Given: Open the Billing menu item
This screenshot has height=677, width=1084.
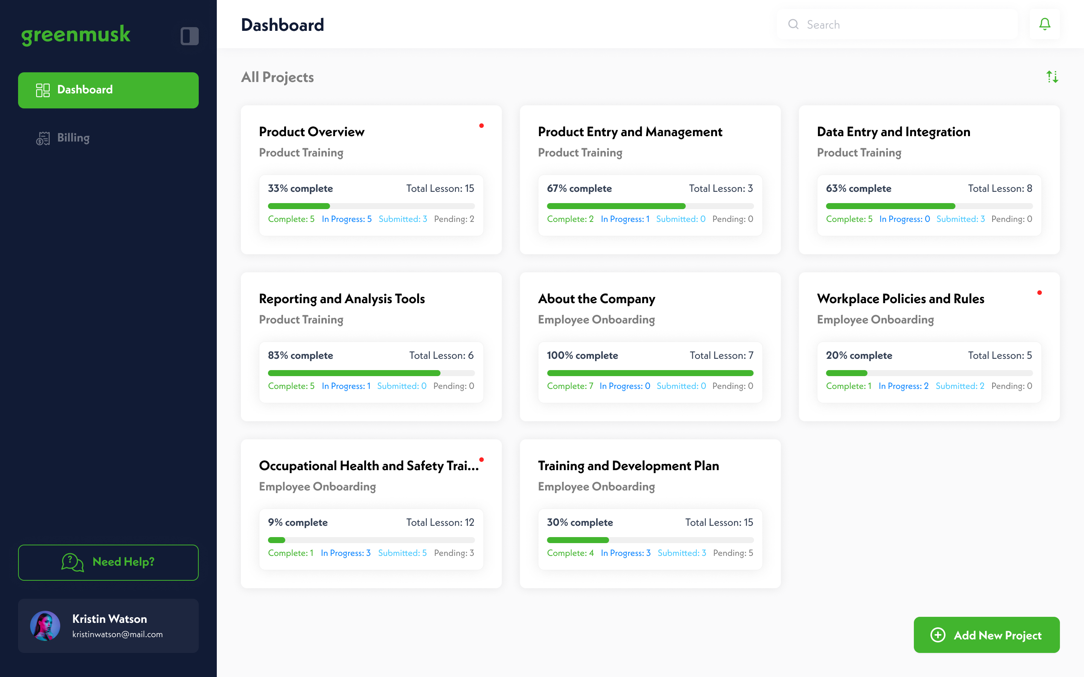Looking at the screenshot, I should (x=73, y=138).
